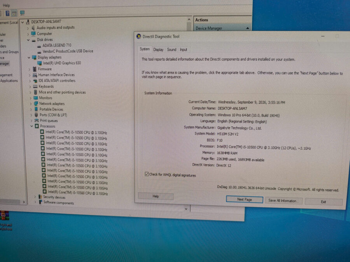Screen dimensions: 350x262
Task: Click 'Gigabyte Technology Co., Ltd.' manufacturer text
Action: 239,128
